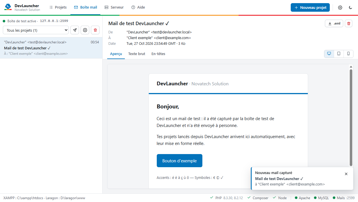
Task: Switch preview to desktop width
Action: coord(329,54)
